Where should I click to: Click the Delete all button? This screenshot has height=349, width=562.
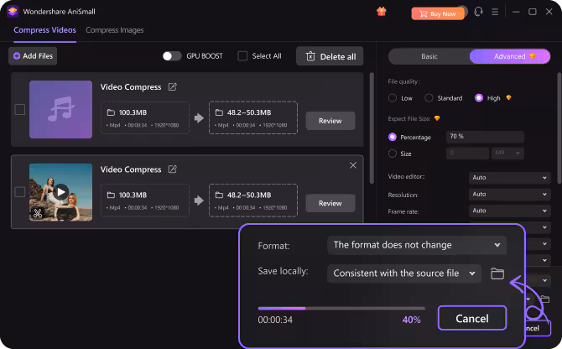coord(330,56)
